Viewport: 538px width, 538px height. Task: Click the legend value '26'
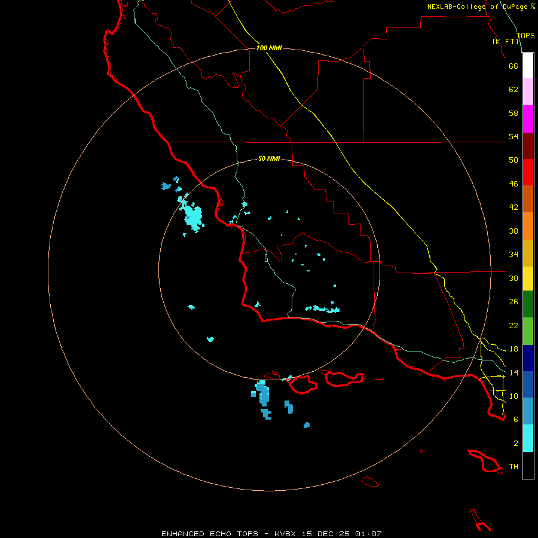(513, 302)
